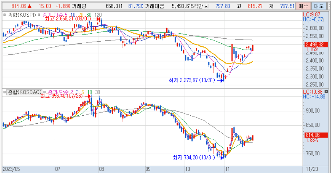
Task: Click the 매수 (buy) button
Action: [x=302, y=6]
